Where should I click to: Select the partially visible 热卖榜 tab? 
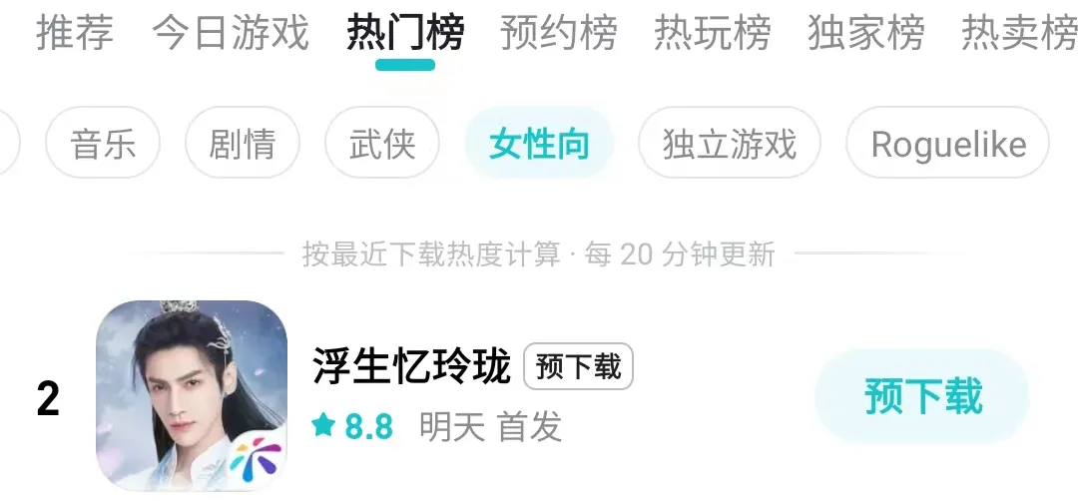coord(1019,32)
